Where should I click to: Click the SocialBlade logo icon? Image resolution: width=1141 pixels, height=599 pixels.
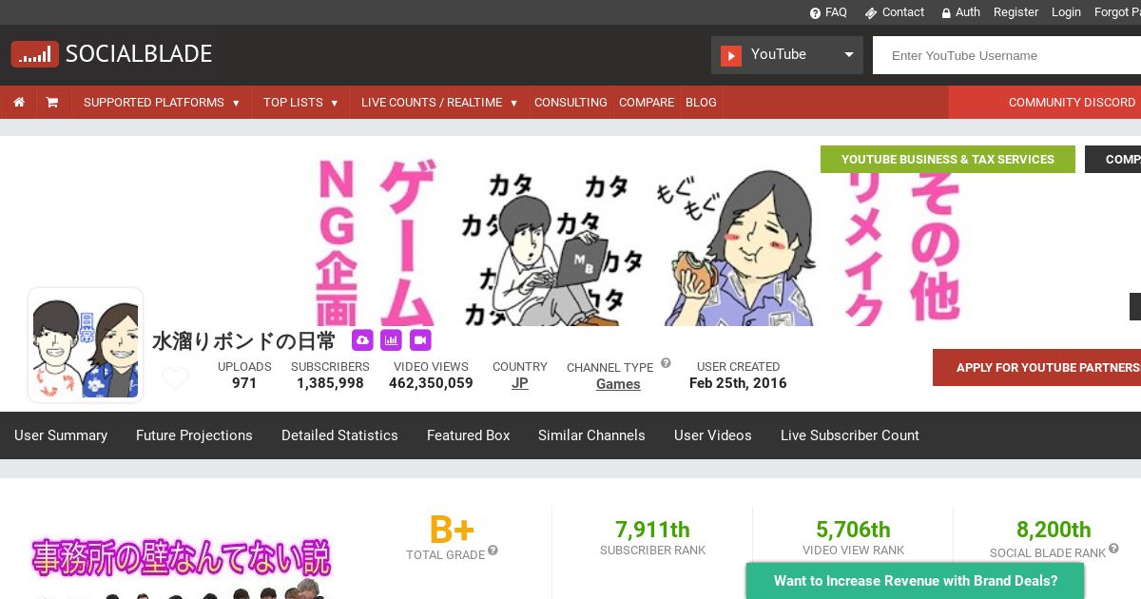click(x=35, y=54)
